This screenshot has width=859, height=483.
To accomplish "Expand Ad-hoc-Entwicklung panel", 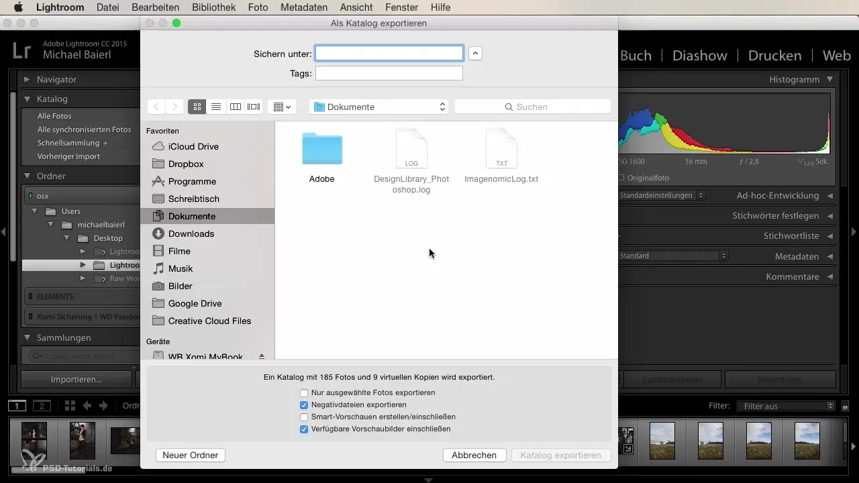I will (x=829, y=196).
